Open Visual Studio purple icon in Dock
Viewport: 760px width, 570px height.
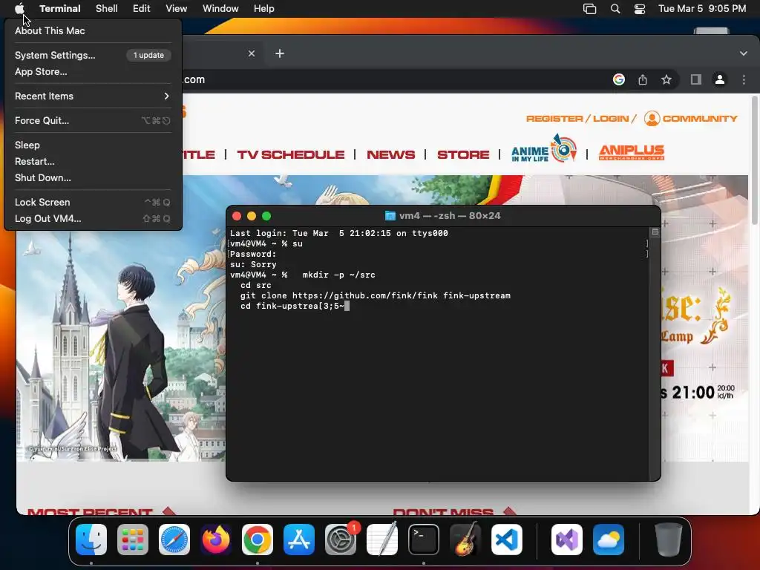567,540
